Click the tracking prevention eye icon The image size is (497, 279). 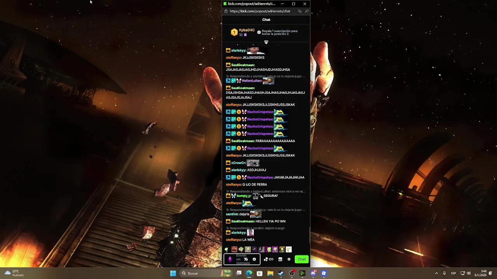[x=300, y=11]
